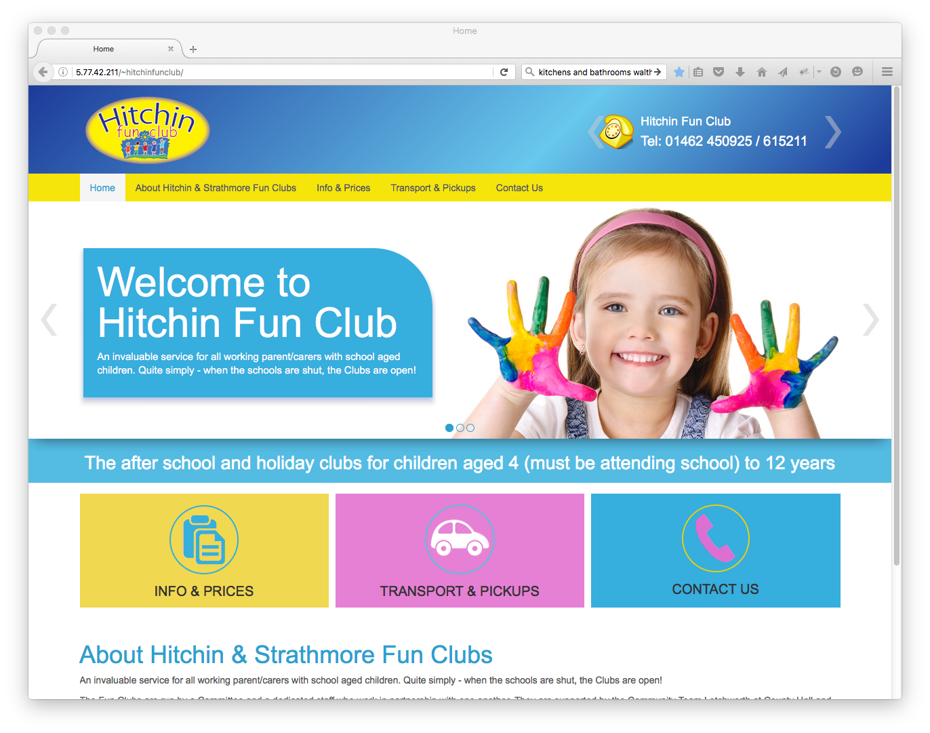Click the car icon on Transport tile
The height and width of the screenshot is (733, 930).
click(x=460, y=539)
